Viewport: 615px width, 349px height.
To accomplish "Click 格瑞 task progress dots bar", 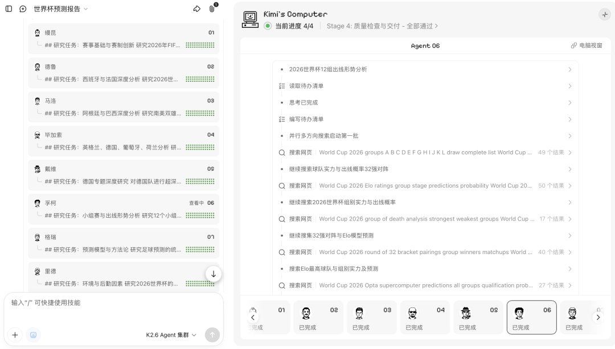I will [x=200, y=250].
